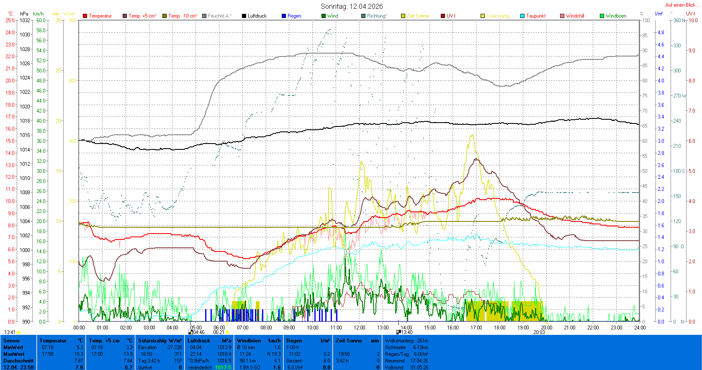The image size is (702, 370).
Task: Click the sunset icon next to 20:03
Action: pyautogui.click(x=548, y=332)
